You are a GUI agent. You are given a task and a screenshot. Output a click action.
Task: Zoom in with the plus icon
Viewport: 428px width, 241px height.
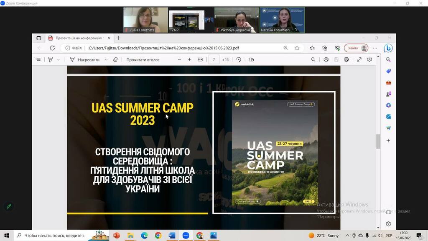tap(189, 60)
